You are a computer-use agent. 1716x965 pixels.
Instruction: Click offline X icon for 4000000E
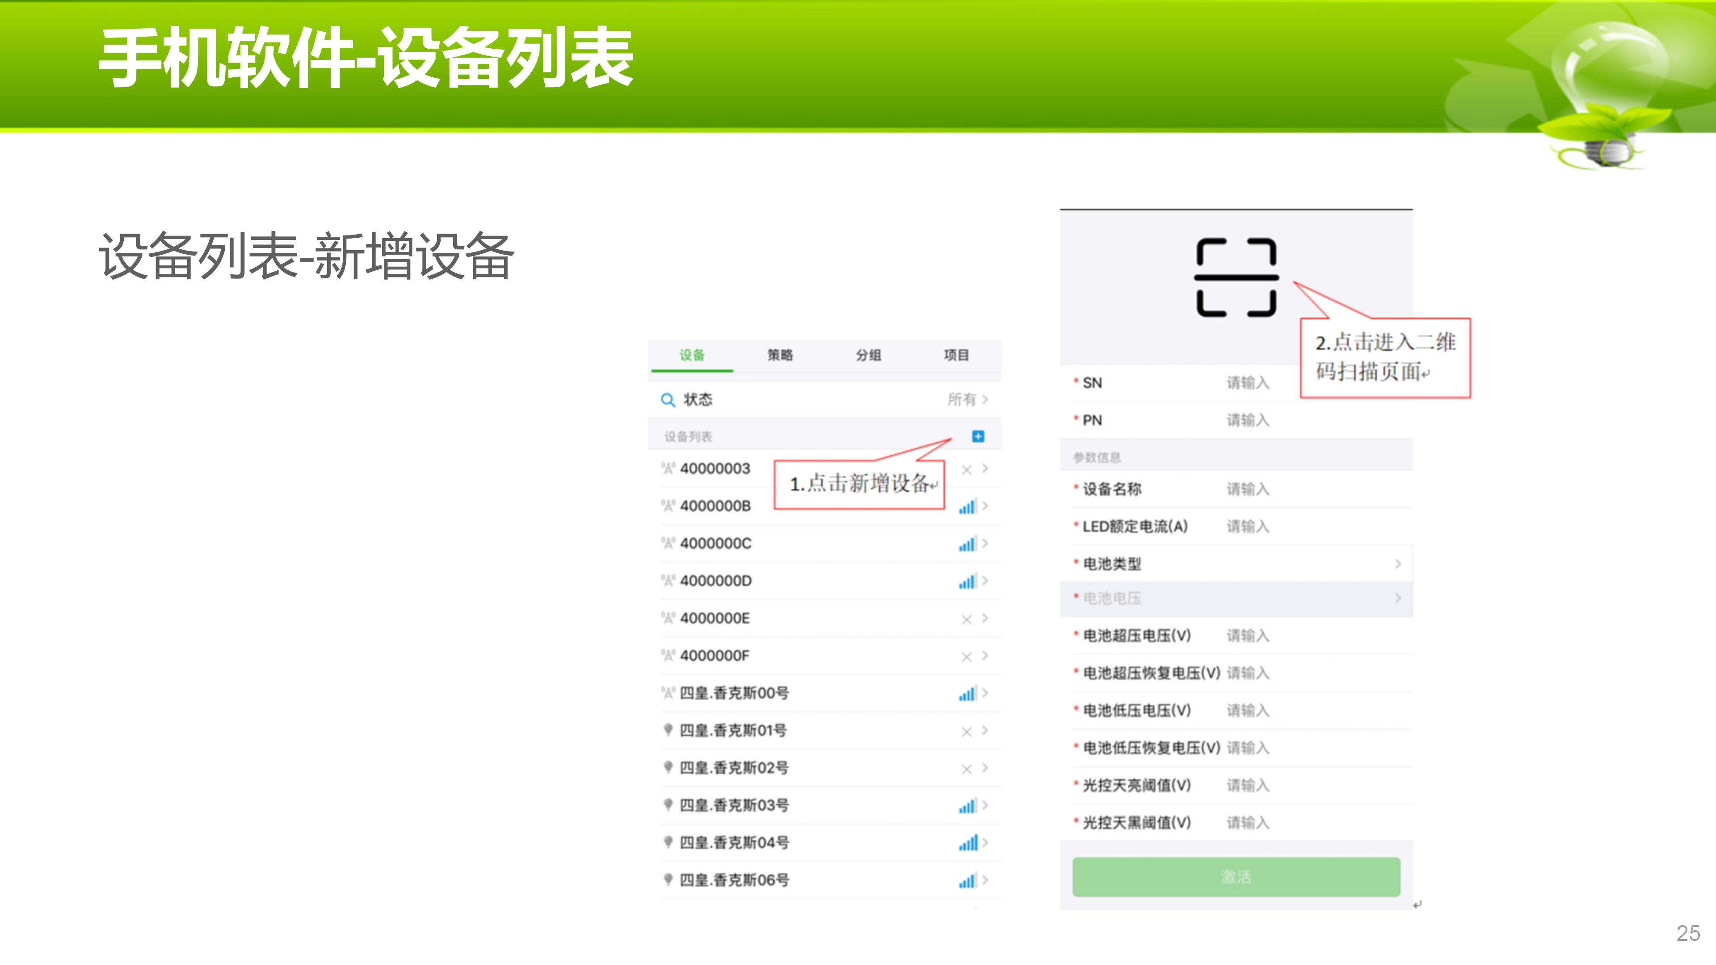click(x=967, y=619)
